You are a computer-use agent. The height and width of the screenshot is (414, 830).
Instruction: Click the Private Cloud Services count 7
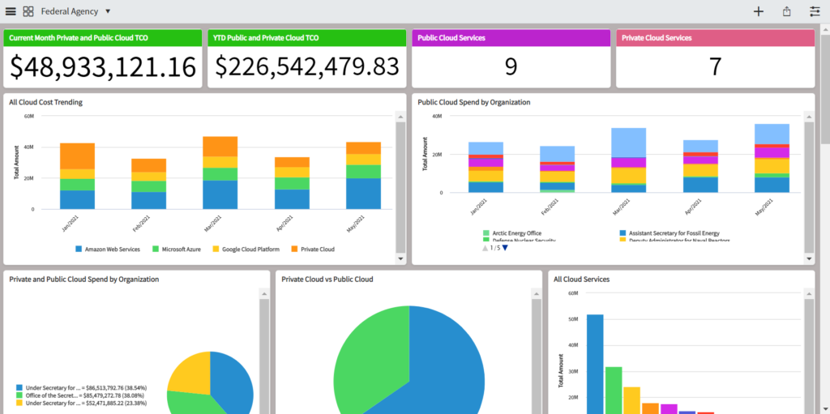(x=715, y=66)
